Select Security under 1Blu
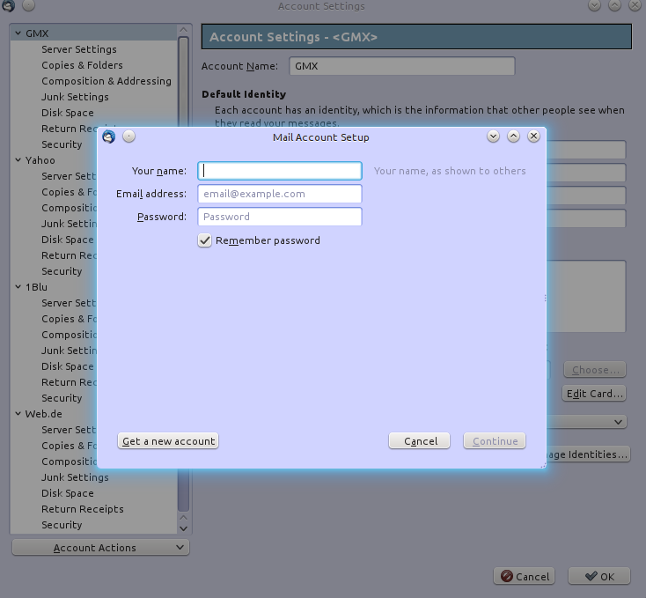Viewport: 646px width, 598px height. tap(62, 398)
